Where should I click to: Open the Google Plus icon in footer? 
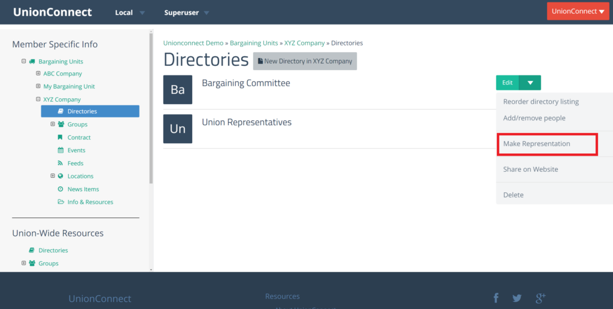pyautogui.click(x=541, y=298)
